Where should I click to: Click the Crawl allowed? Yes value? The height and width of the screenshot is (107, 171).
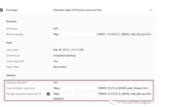[x=55, y=61]
